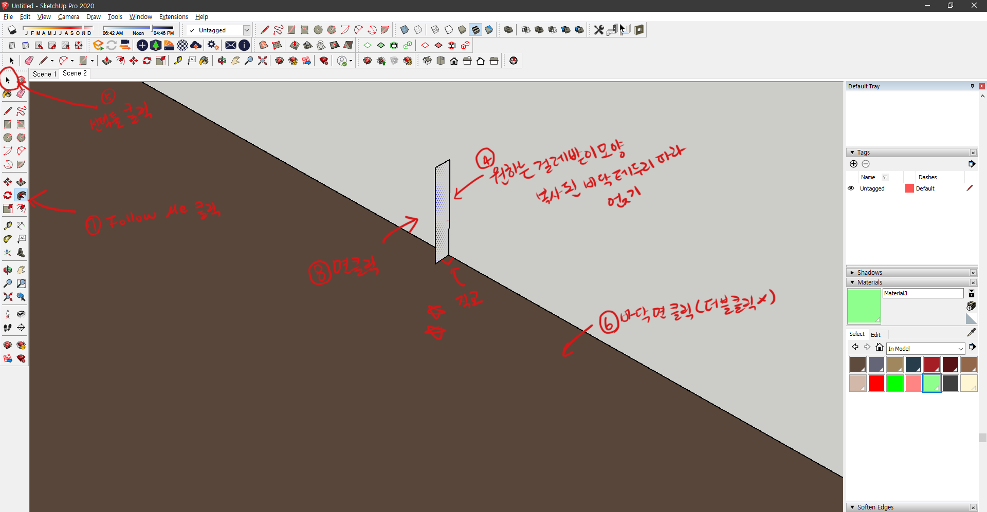Click the Zoom Extents tool in left toolbar
The image size is (987, 512).
(x=8, y=297)
